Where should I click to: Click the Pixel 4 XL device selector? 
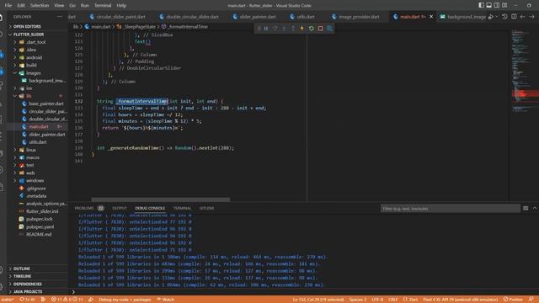tap(461, 300)
